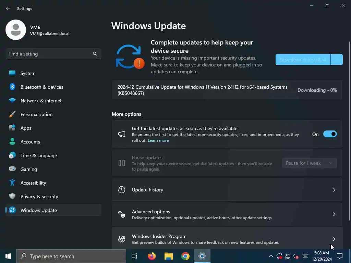The width and height of the screenshot is (351, 263).
Task: Click the Downloading - 0% status text
Action: (317, 90)
